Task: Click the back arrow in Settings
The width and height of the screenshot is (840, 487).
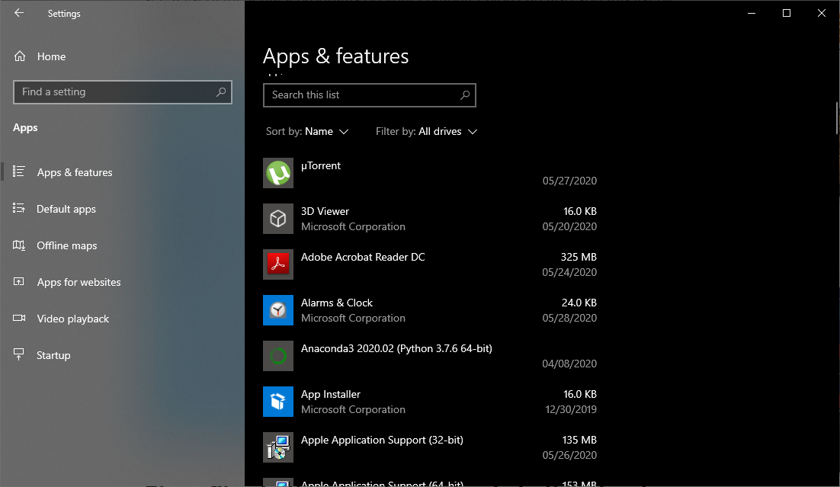Action: point(19,13)
